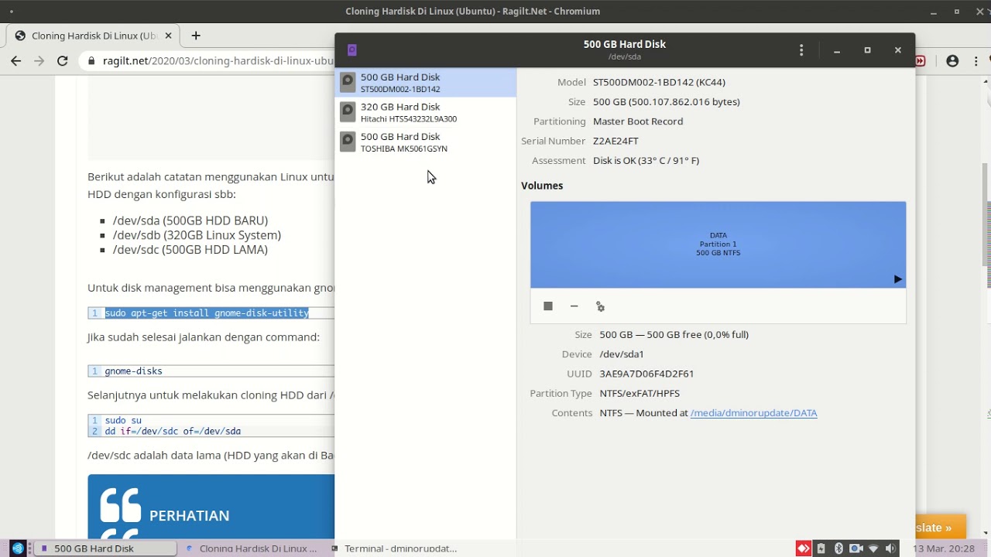Close the Cloning Hardisk Di Linux tab
991x557 pixels.
pos(168,36)
